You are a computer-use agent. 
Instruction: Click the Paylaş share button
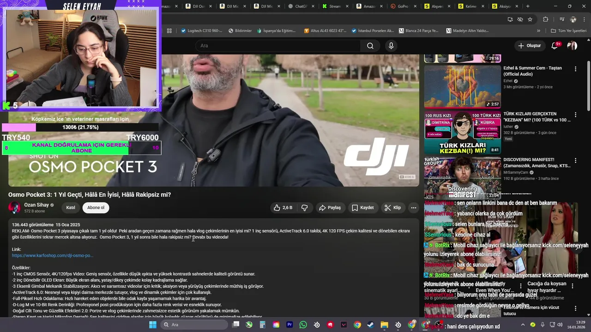[x=330, y=208]
